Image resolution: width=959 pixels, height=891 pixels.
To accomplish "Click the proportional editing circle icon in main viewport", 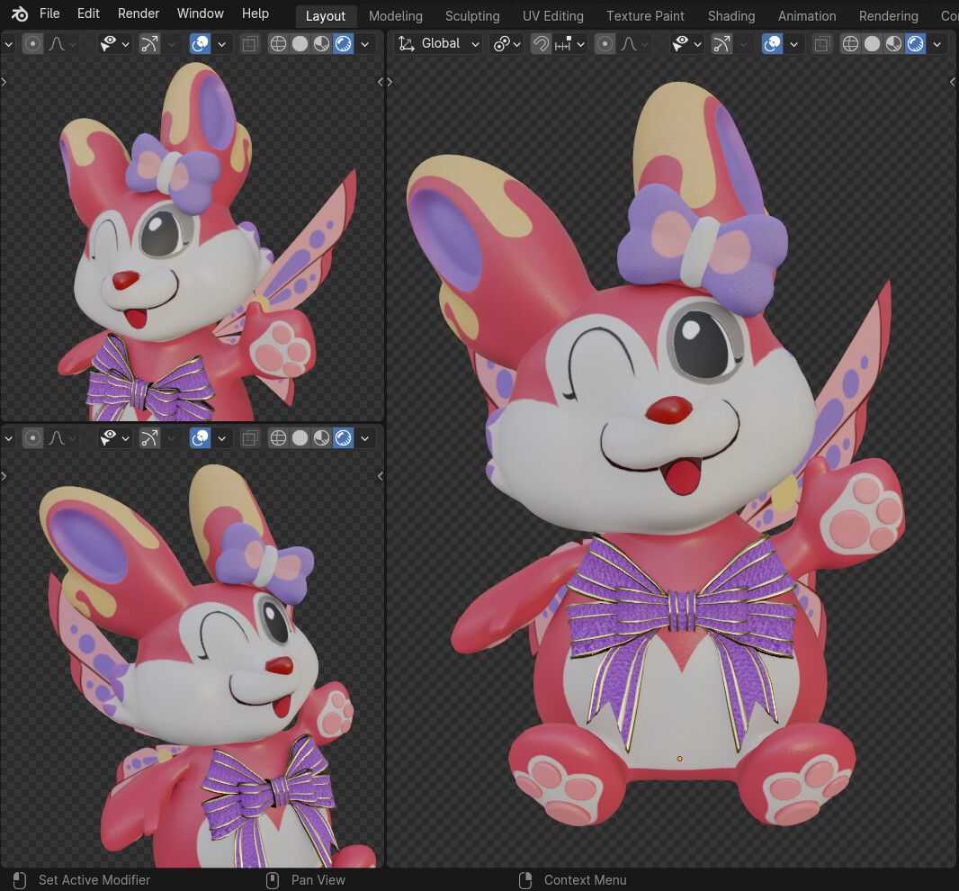I will click(x=605, y=43).
